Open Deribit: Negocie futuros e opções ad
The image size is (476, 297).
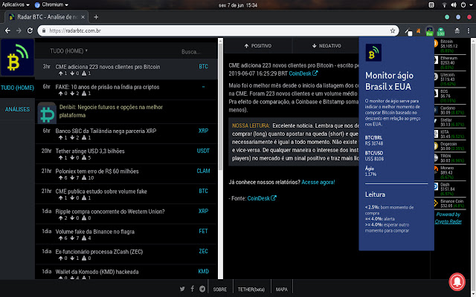pyautogui.click(x=111, y=111)
